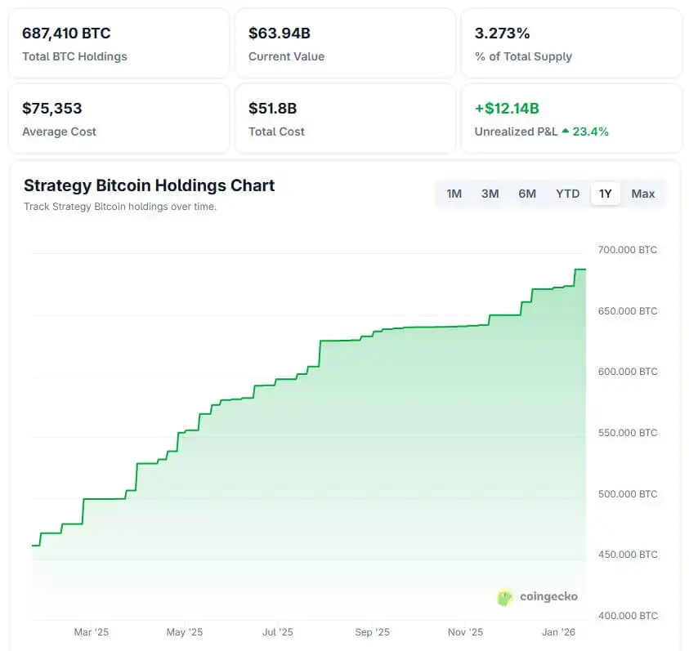Click the Current Value stat card
The image size is (689, 651).
[x=345, y=42]
